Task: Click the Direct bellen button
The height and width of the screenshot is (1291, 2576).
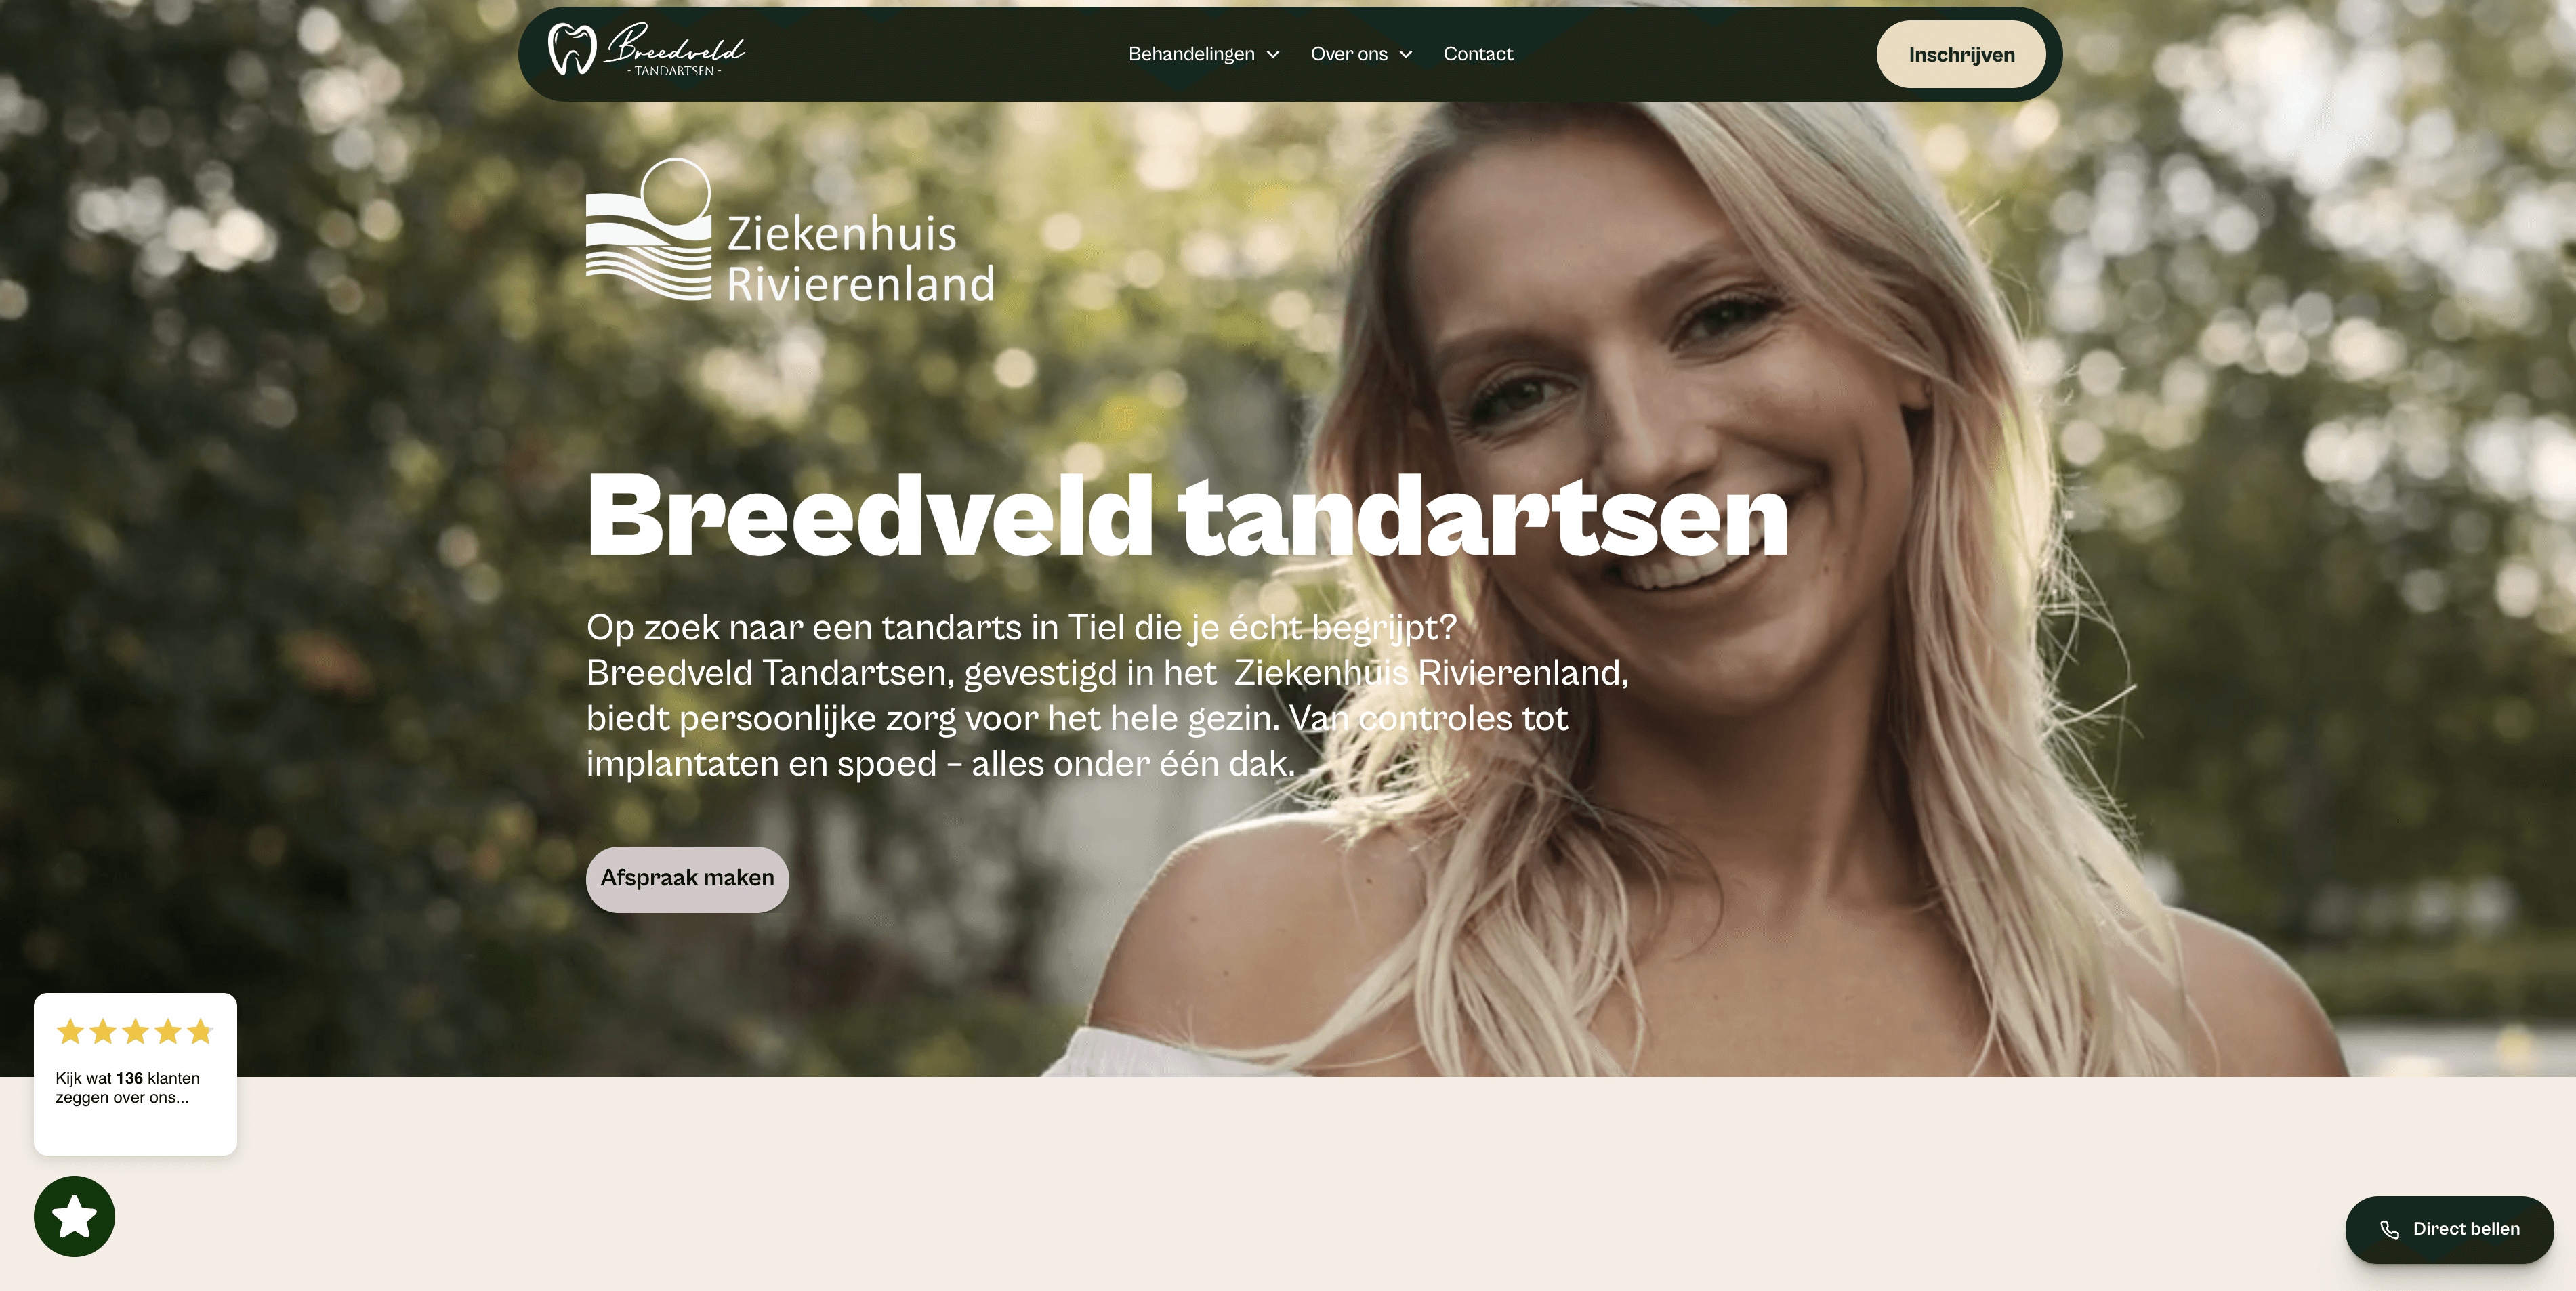Action: (2449, 1229)
